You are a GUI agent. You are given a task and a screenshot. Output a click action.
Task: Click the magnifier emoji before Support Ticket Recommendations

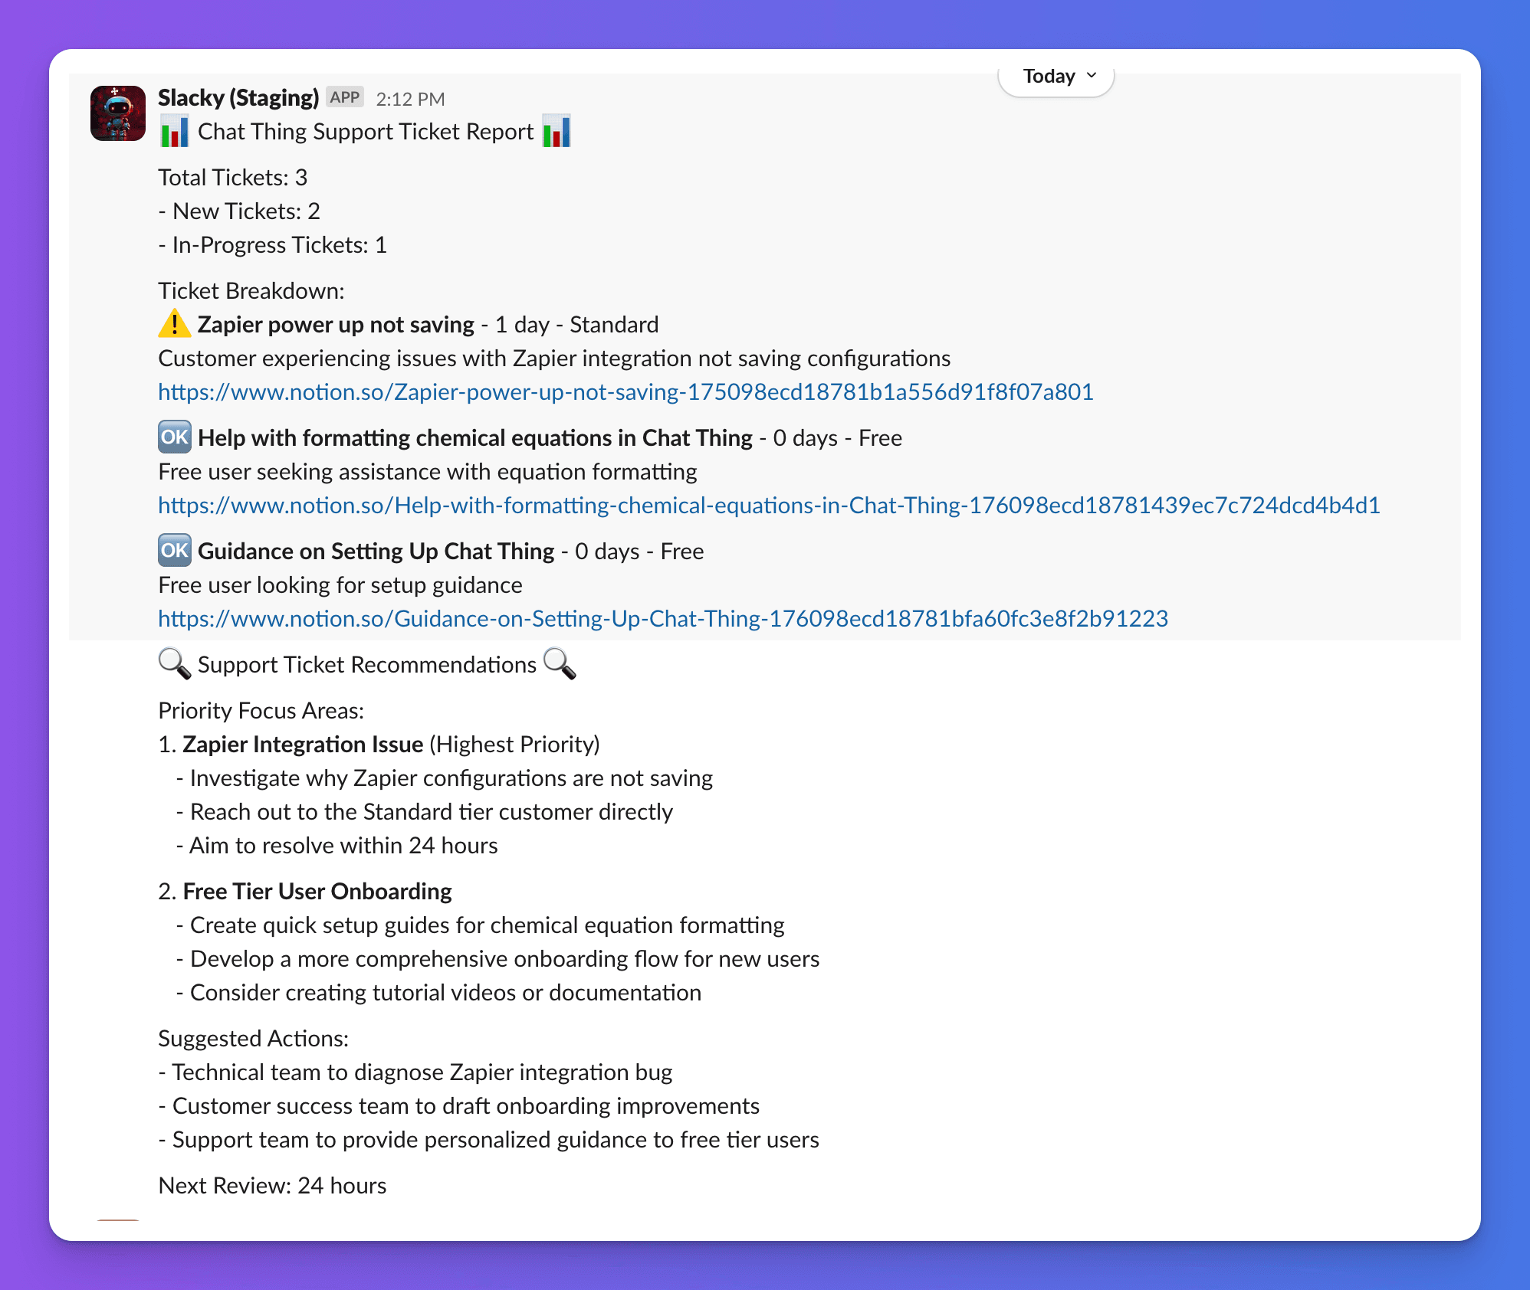pyautogui.click(x=175, y=663)
